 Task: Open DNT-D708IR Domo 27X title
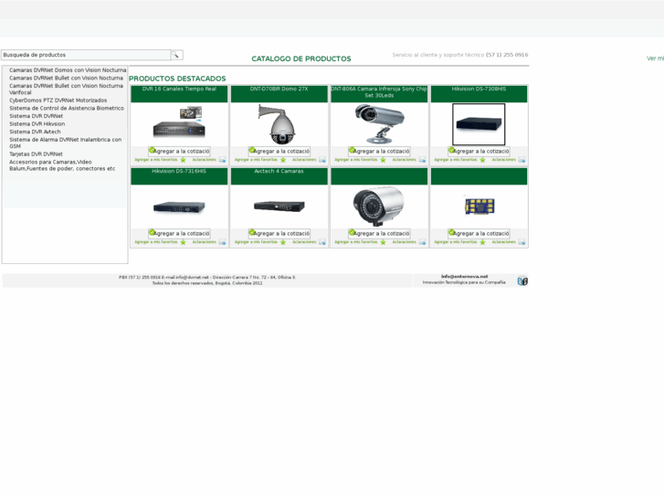[x=279, y=89]
